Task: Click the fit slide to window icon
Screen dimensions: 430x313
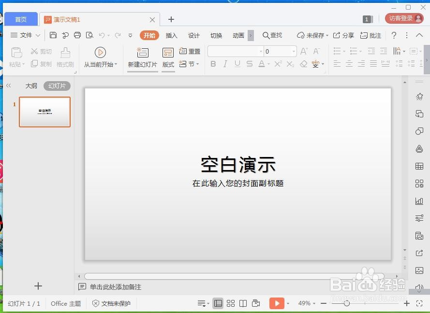Action: (x=419, y=303)
